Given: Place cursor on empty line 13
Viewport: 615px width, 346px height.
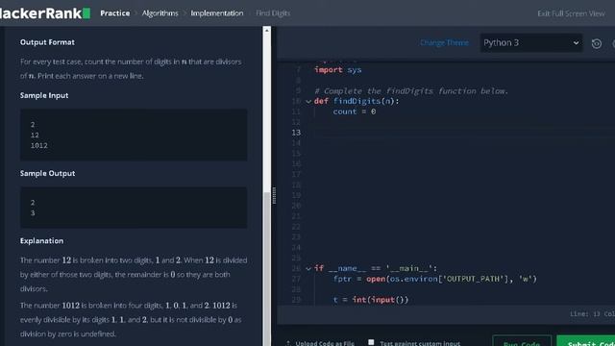Looking at the screenshot, I should coord(463,133).
